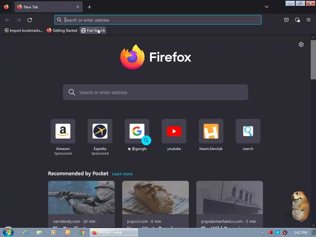Image resolution: width=316 pixels, height=237 pixels.
Task: Open the extensions toolbar icon
Action: 297,20
